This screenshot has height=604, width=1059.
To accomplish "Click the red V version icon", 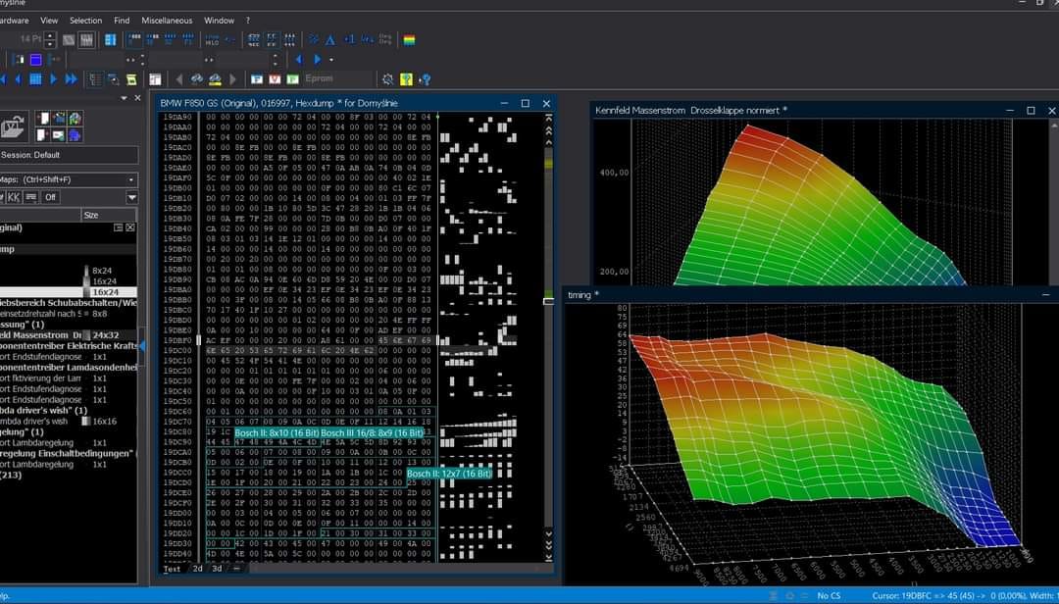I will coord(274,79).
